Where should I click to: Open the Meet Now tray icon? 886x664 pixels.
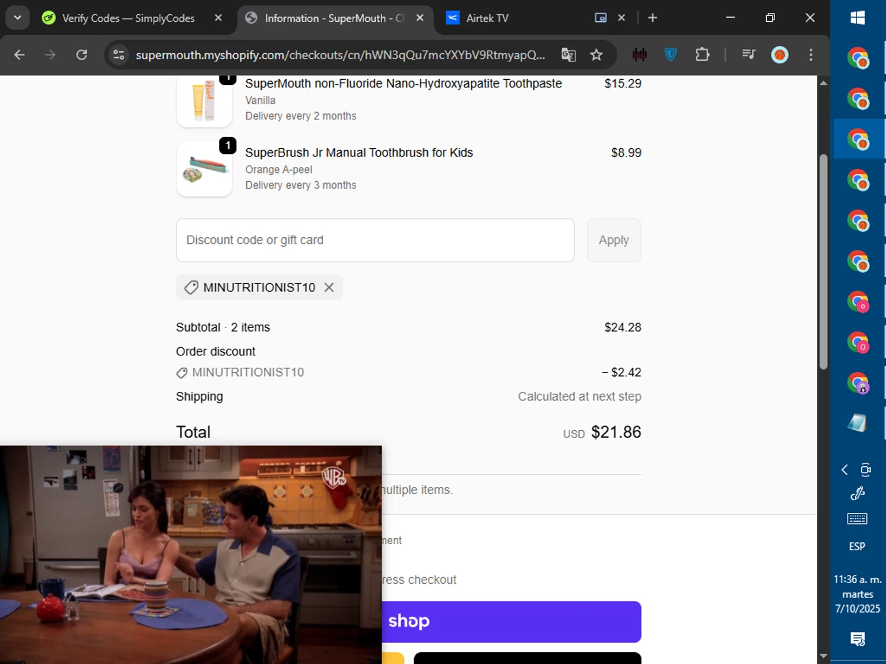pyautogui.click(x=865, y=470)
